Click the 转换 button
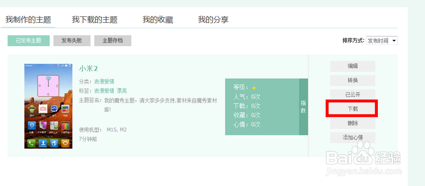The height and width of the screenshot is (186, 425). click(x=353, y=81)
